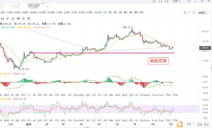The width and height of the screenshot is (212, 129).
Task: Click the lock drawings icon
Action: (23, 19)
